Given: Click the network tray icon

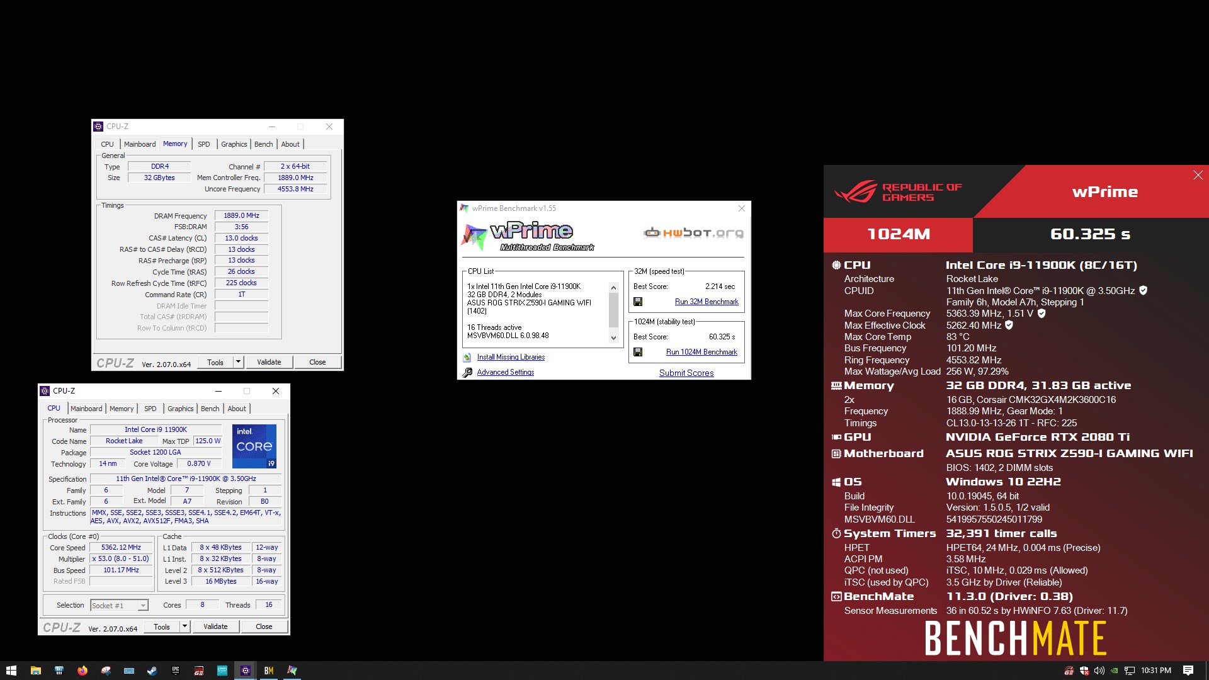Looking at the screenshot, I should pos(1130,671).
